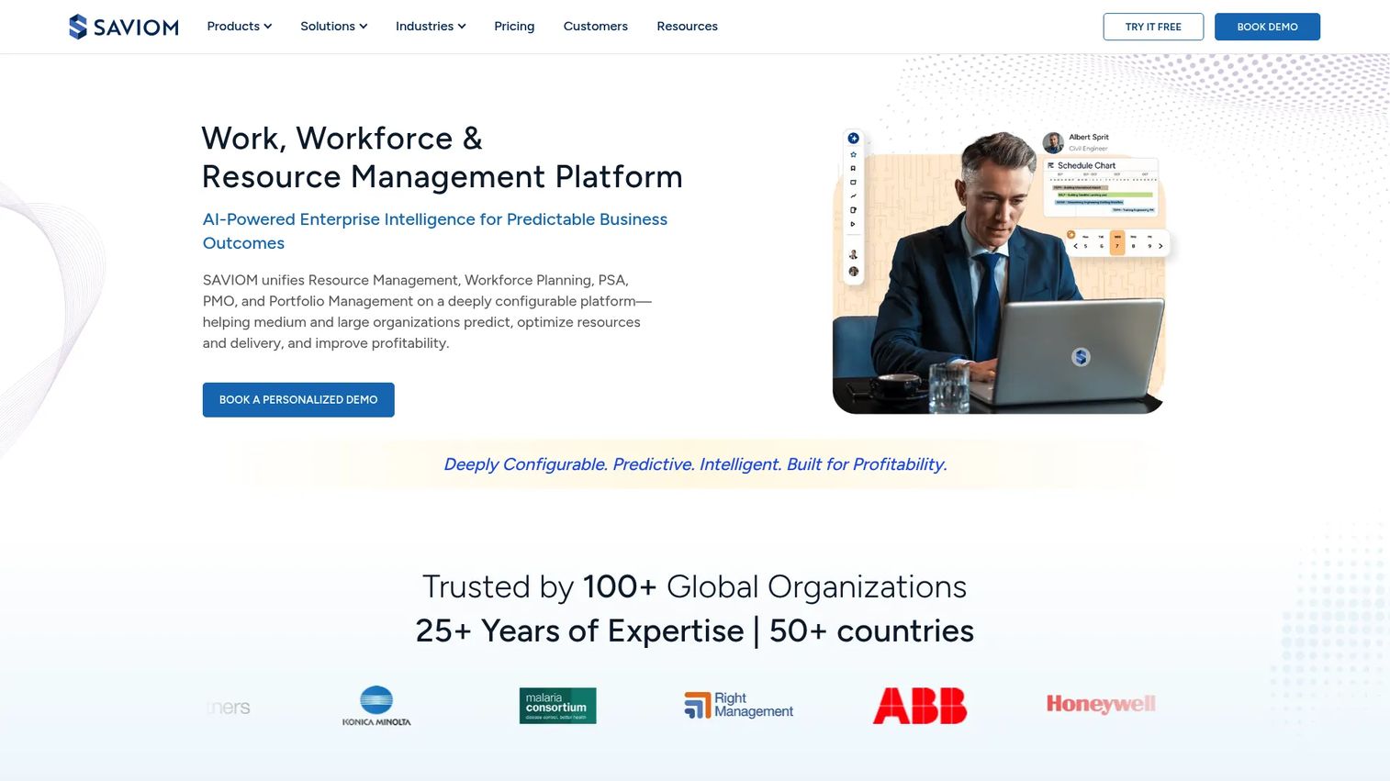
Task: Click the previous-day arrow in date strip
Action: (1075, 246)
